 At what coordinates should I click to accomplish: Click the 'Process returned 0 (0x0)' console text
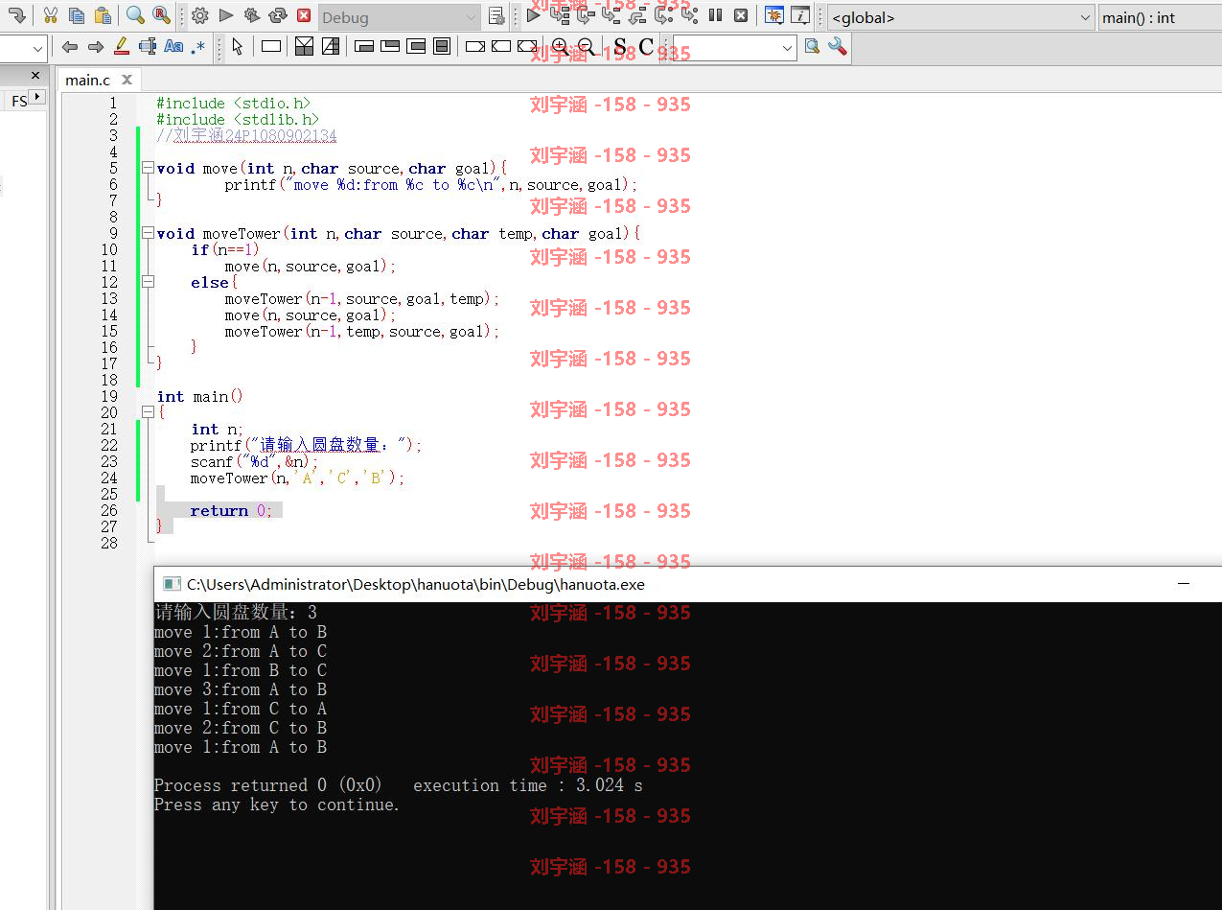tap(268, 785)
